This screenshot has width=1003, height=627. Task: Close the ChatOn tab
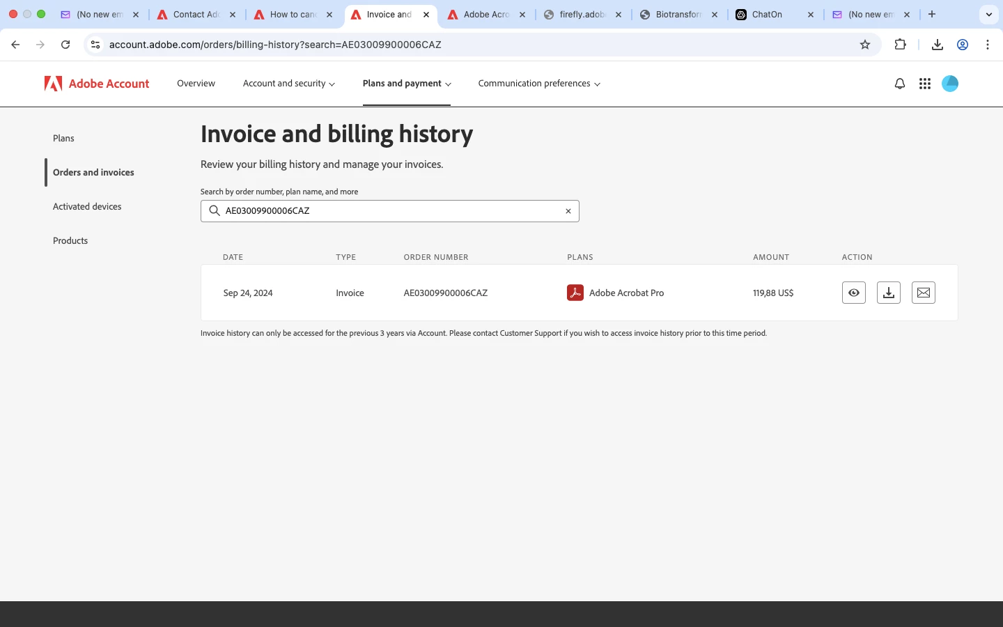pos(811,15)
